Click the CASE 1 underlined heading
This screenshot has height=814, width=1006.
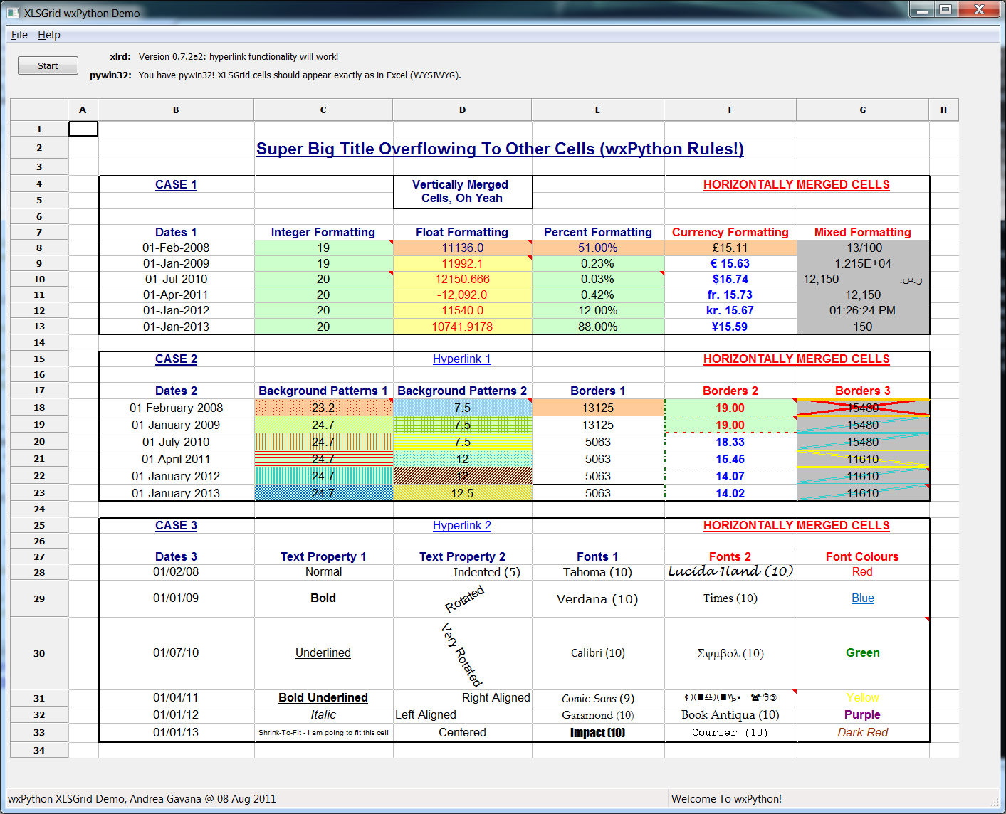pos(176,185)
